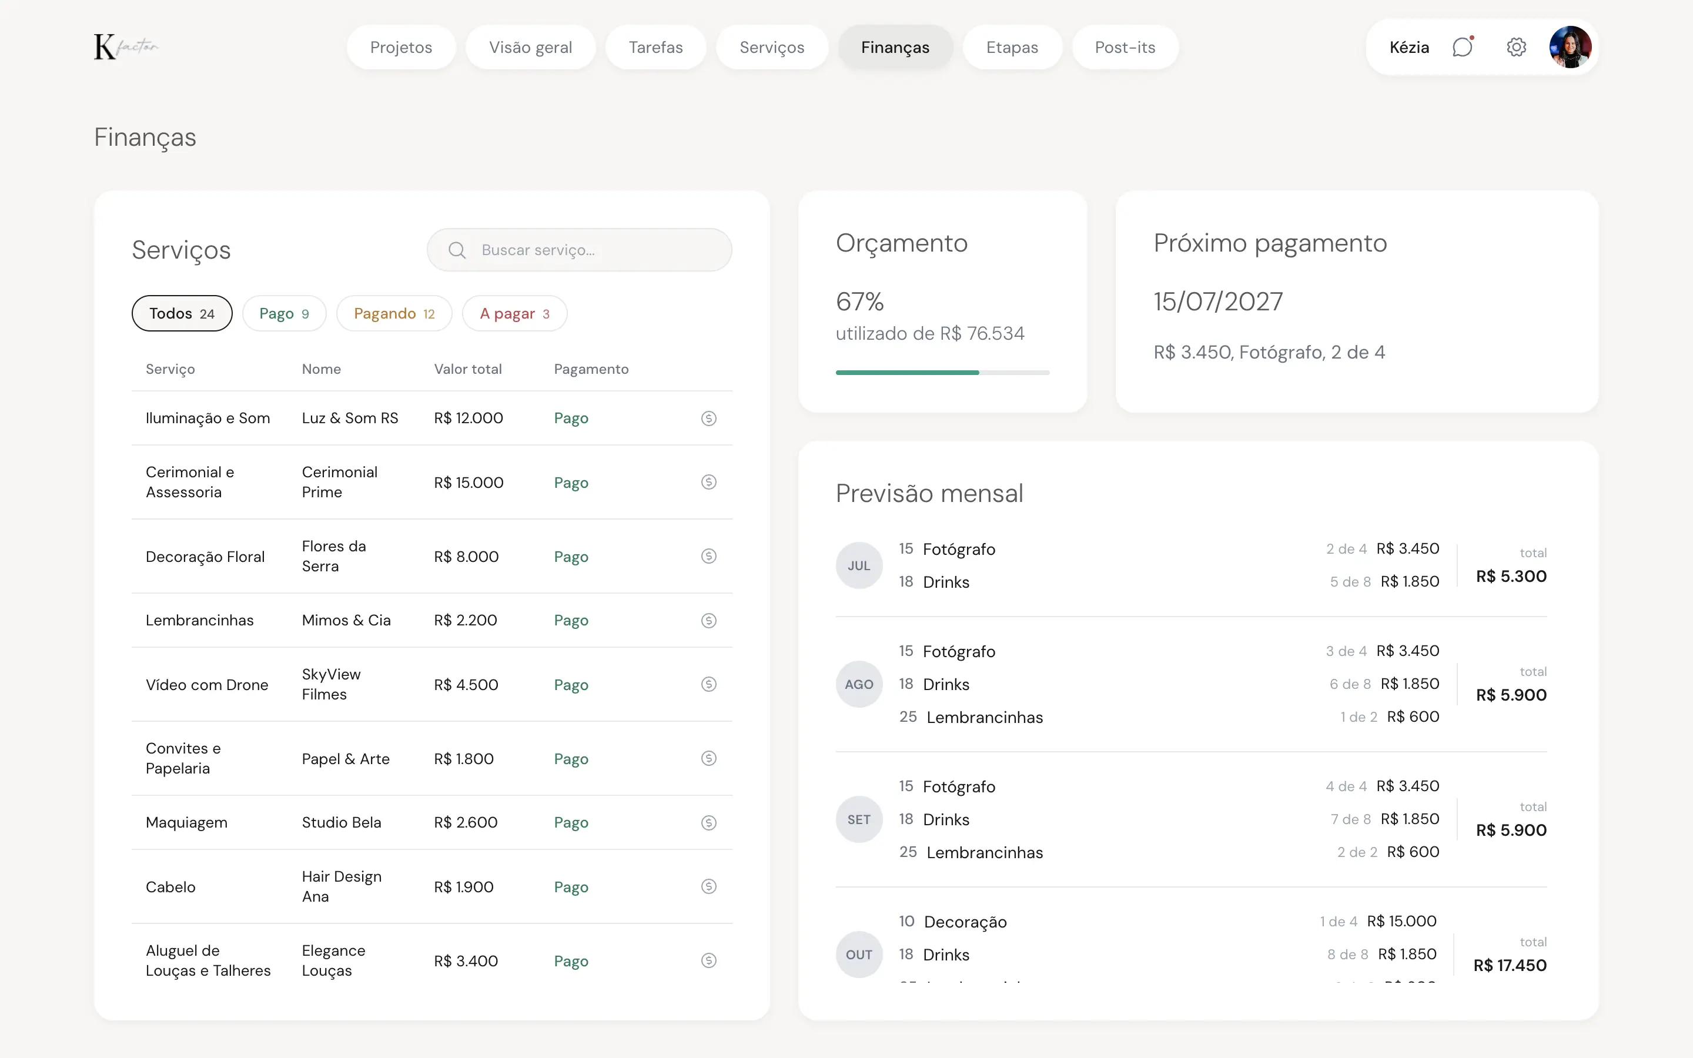
Task: Open the Tarefas tab
Action: pyautogui.click(x=655, y=47)
